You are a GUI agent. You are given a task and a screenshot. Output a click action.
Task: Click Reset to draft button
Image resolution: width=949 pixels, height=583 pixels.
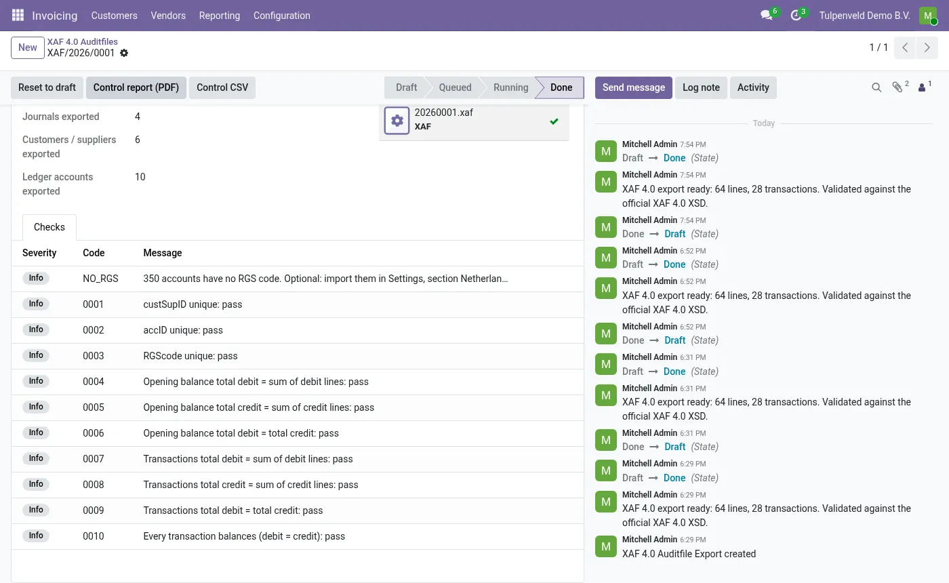click(x=47, y=87)
